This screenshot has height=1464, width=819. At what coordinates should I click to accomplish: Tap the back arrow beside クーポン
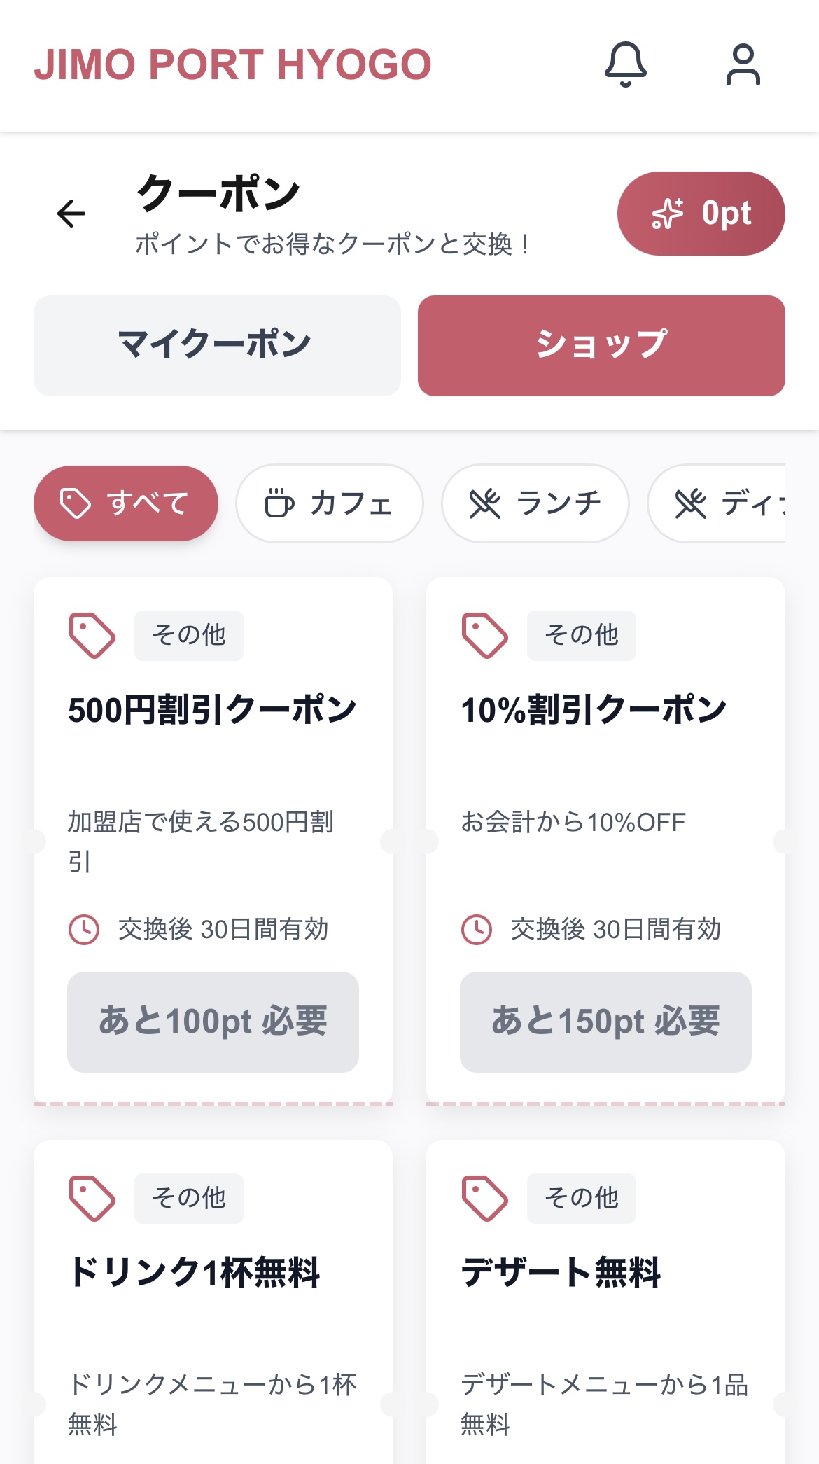tap(71, 214)
